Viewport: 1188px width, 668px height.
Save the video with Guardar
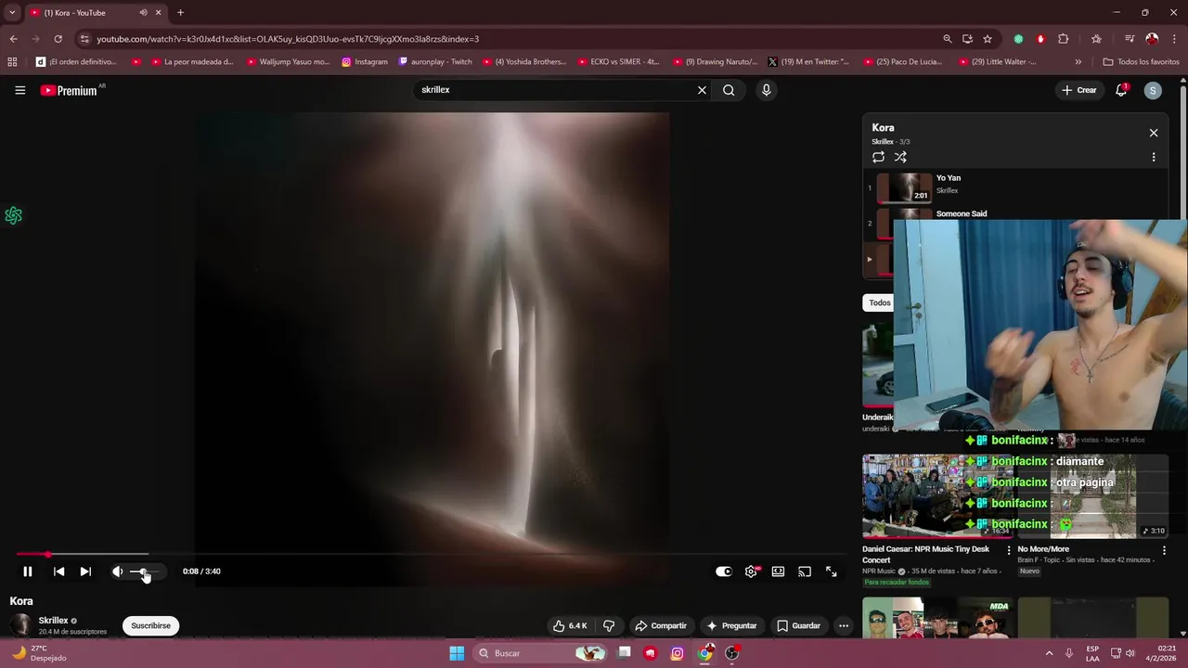point(798,625)
